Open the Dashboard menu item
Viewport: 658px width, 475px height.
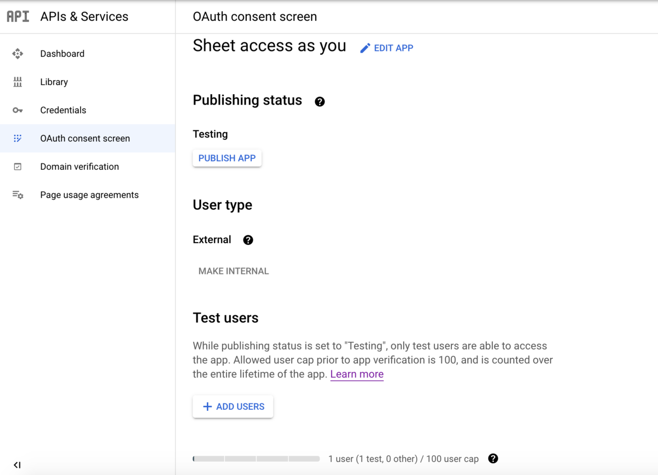point(62,54)
